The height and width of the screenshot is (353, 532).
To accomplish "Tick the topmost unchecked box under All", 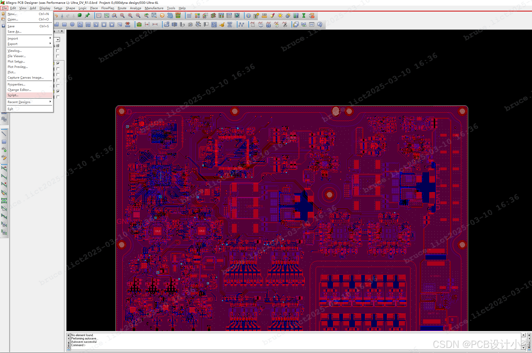I will click(58, 51).
